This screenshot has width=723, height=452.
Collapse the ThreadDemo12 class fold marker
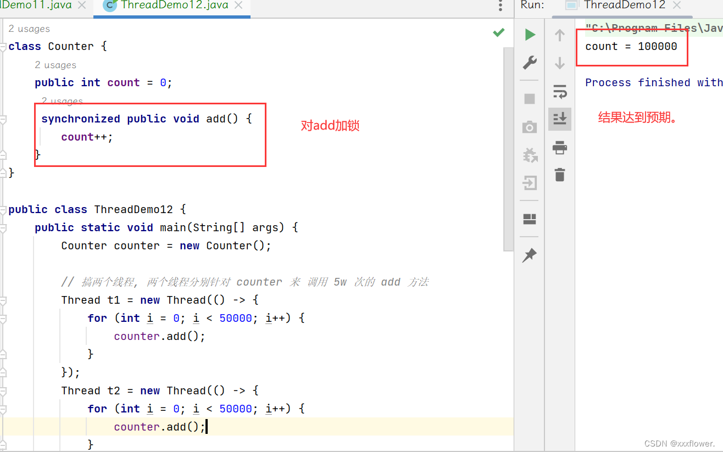(3, 209)
